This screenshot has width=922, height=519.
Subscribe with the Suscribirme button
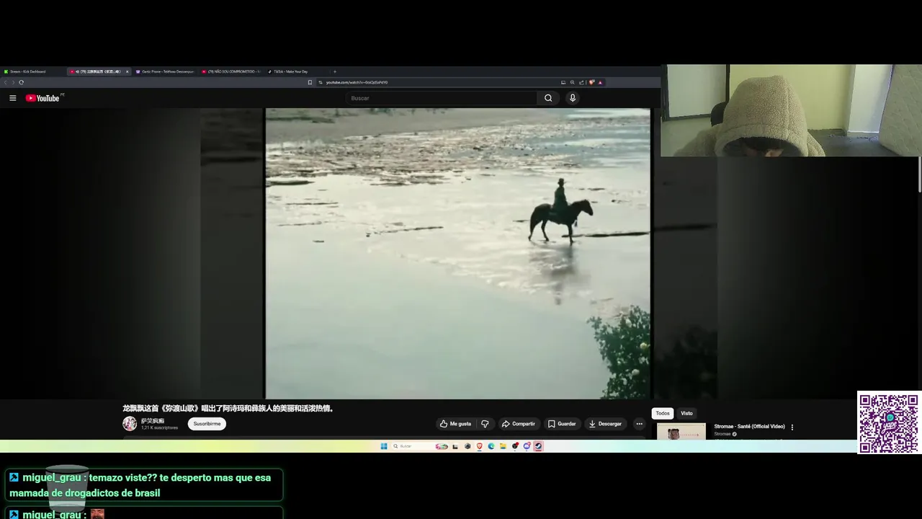click(207, 424)
